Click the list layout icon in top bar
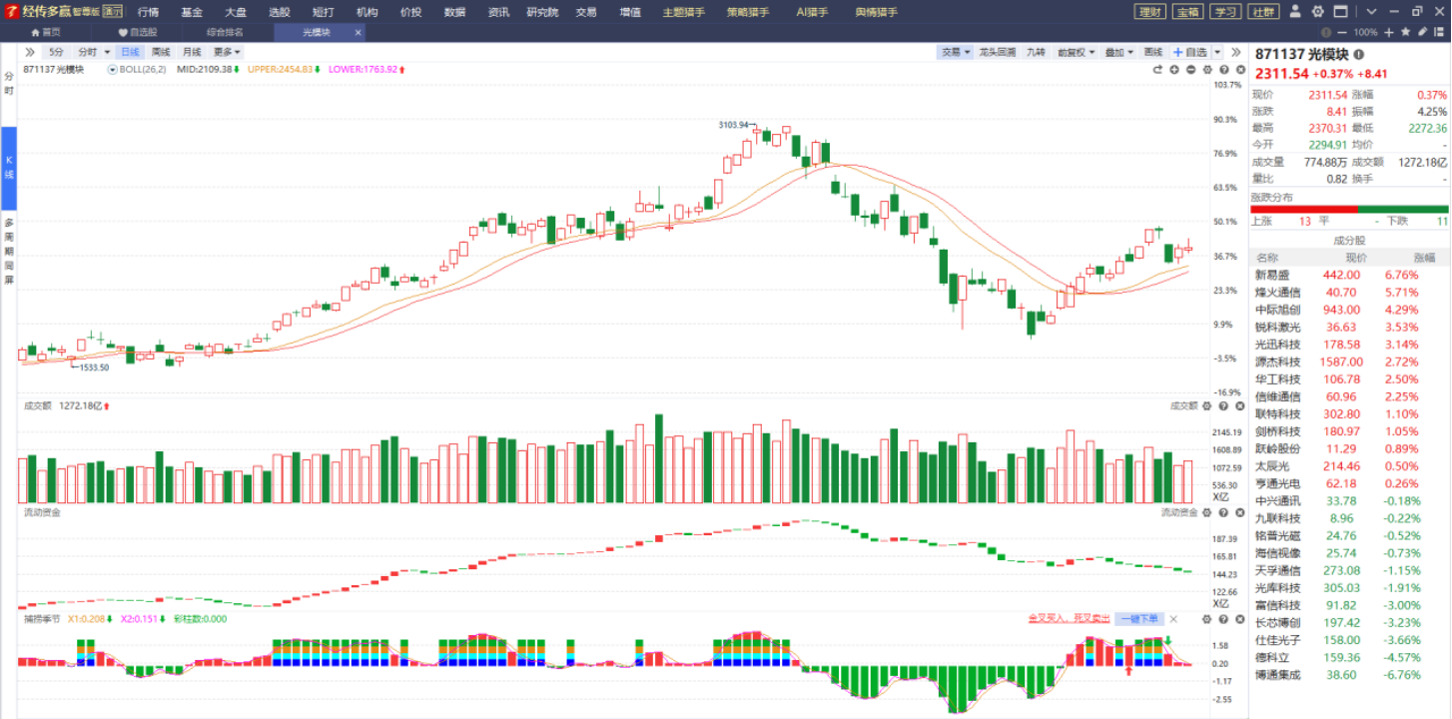 point(1437,32)
